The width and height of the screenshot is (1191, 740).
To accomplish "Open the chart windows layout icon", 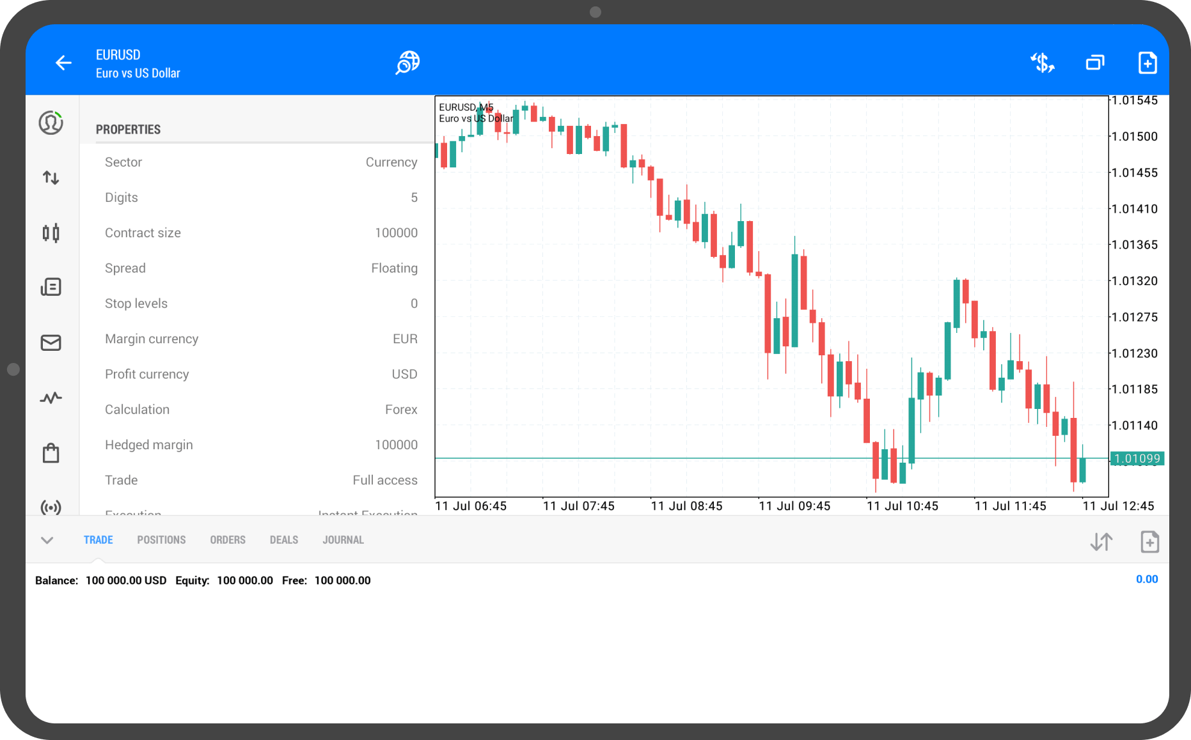I will coord(1095,63).
